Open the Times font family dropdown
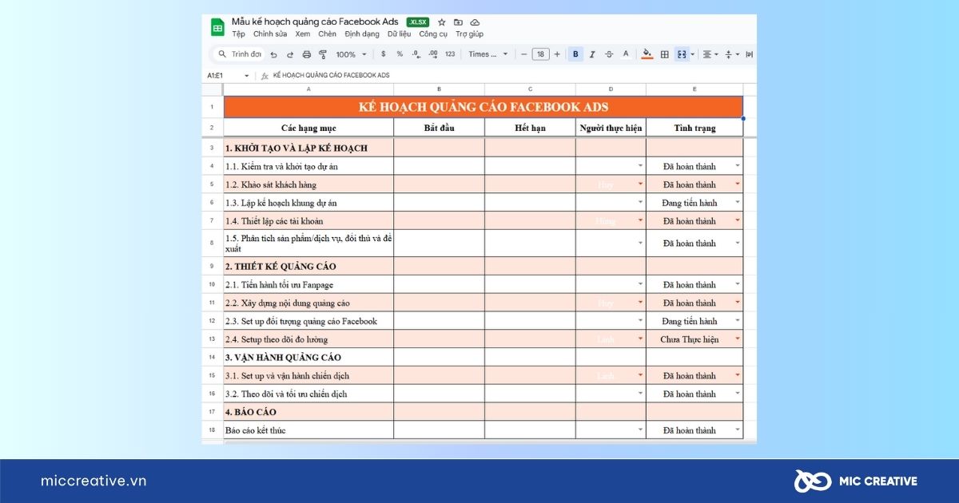This screenshot has width=959, height=503. [488, 54]
